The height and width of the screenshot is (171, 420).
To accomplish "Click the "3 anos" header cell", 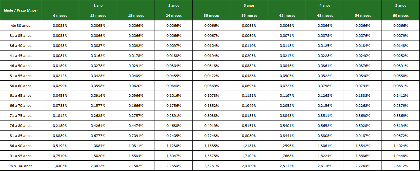I will point(249,5).
